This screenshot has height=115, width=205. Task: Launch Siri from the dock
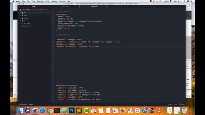coord(28,111)
